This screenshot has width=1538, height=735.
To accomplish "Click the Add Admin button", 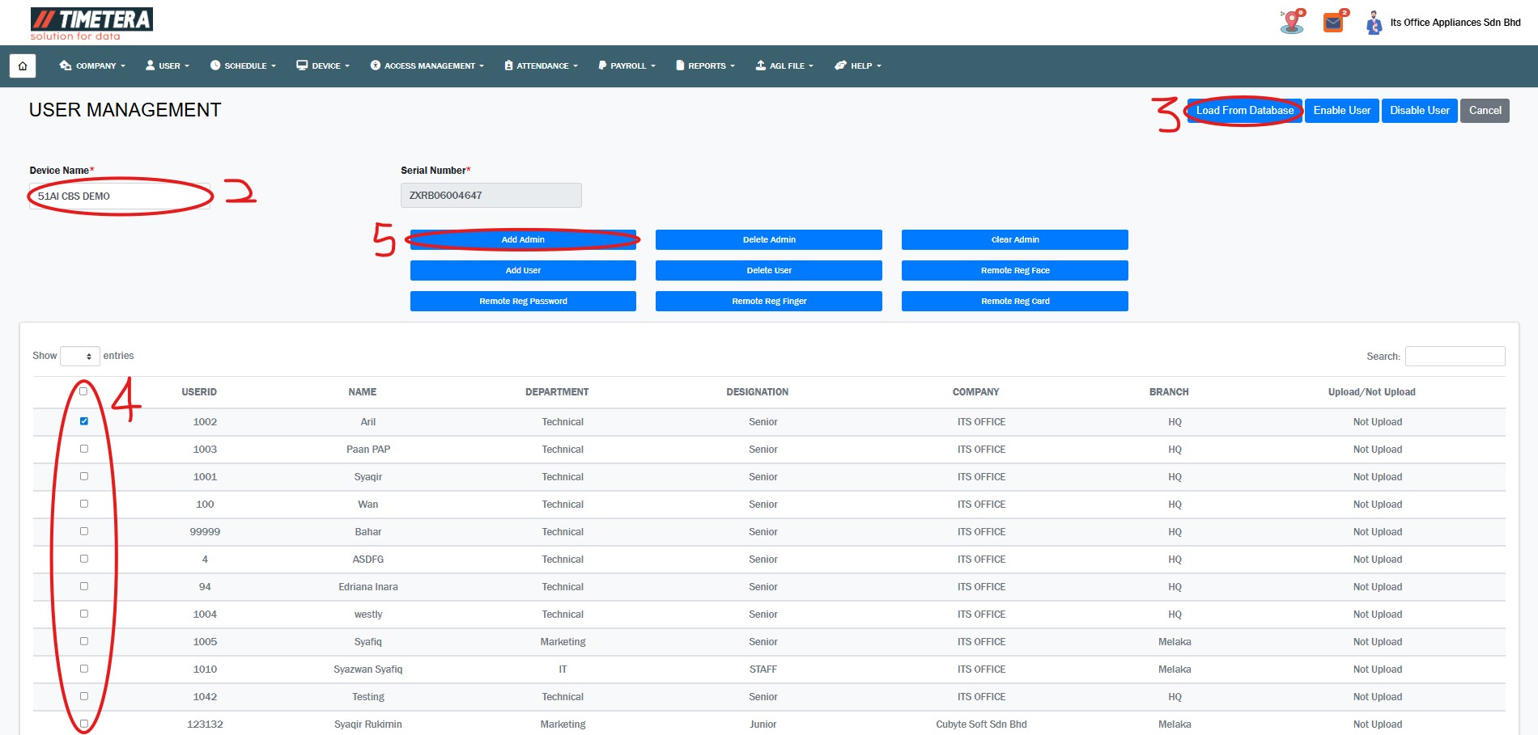I will [x=523, y=239].
